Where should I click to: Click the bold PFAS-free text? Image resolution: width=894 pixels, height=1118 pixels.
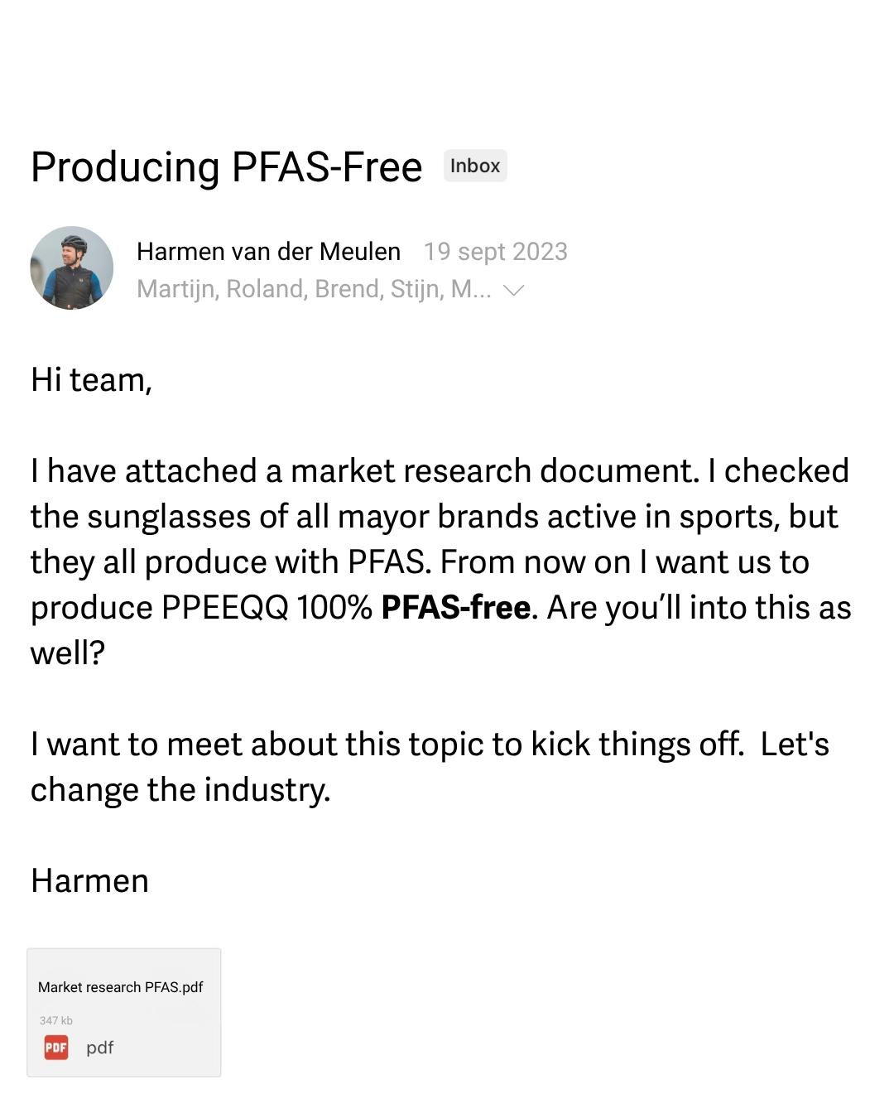pyautogui.click(x=455, y=608)
